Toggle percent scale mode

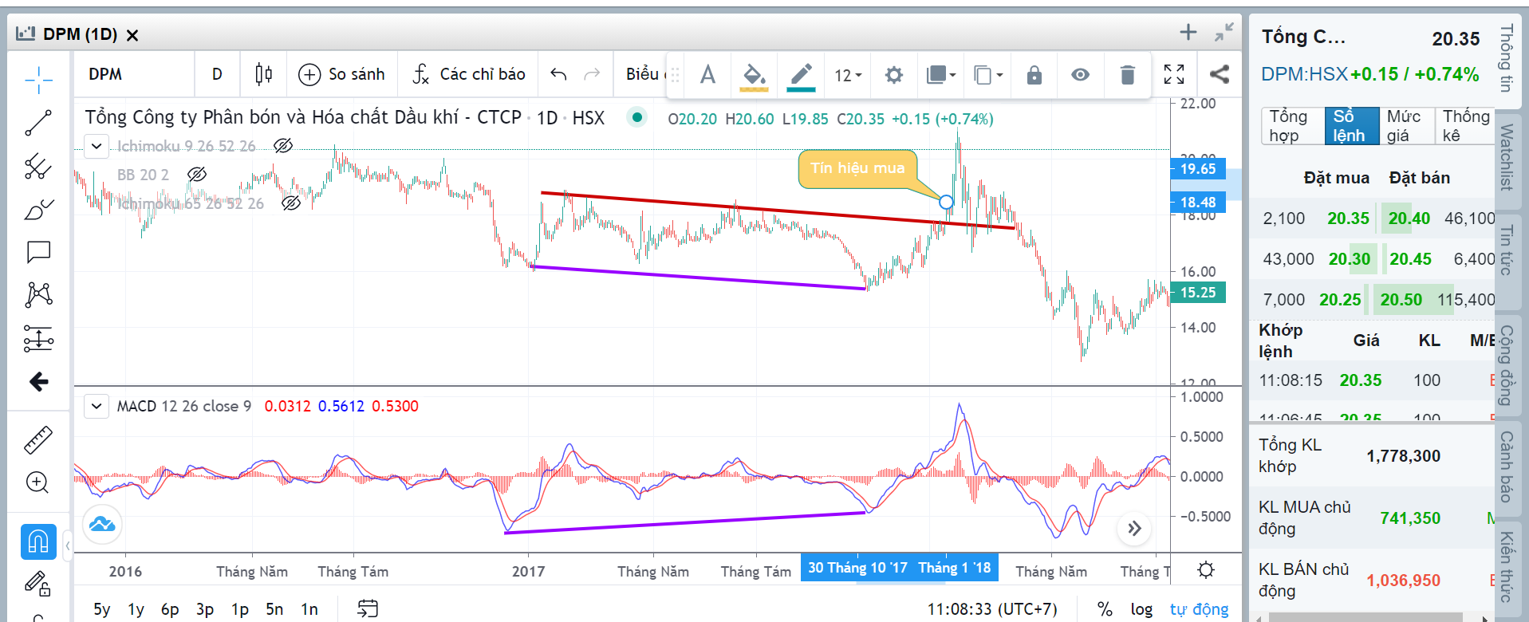pyautogui.click(x=1105, y=609)
